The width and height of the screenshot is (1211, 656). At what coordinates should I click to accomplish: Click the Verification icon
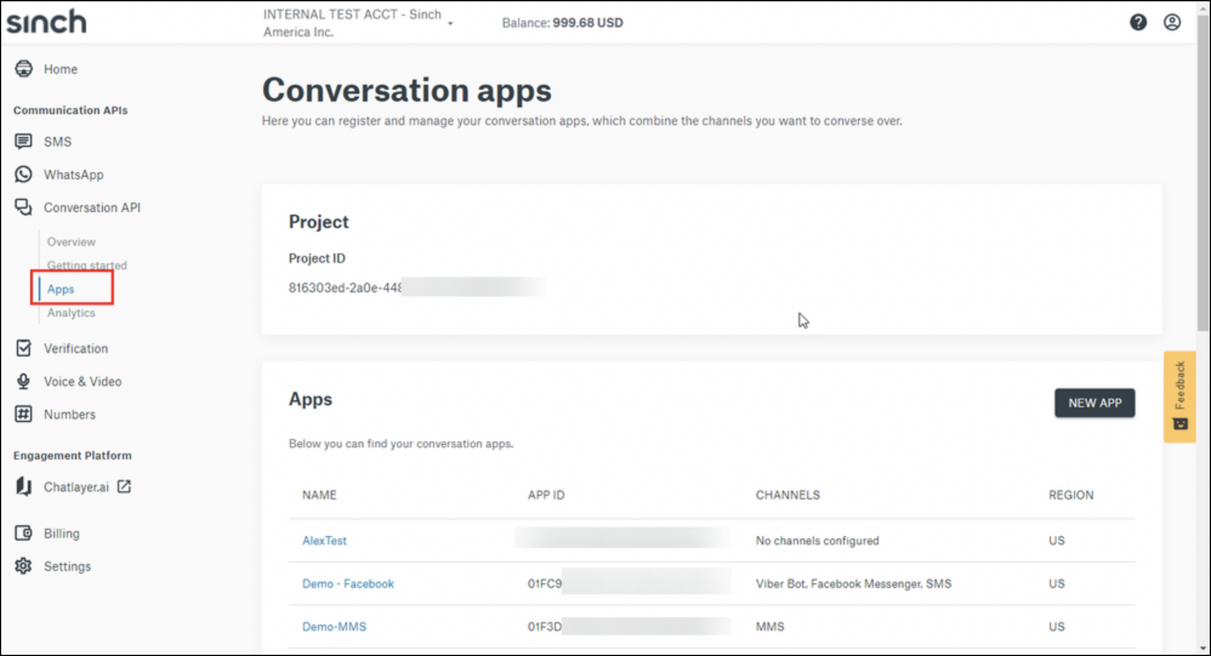pyautogui.click(x=22, y=347)
